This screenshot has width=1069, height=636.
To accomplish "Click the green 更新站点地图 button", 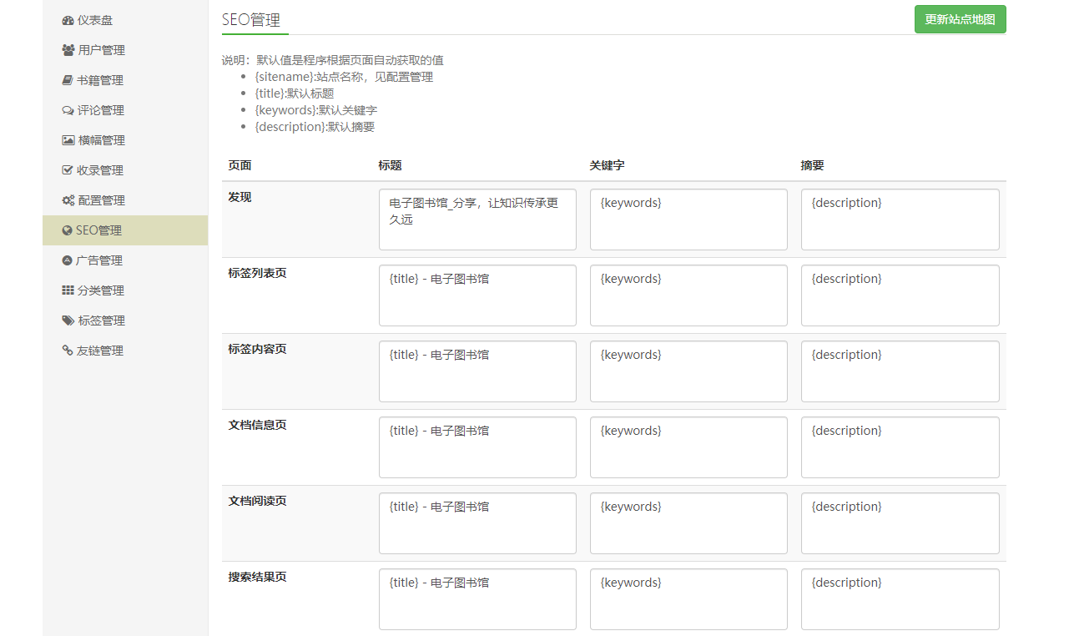I will [x=960, y=19].
